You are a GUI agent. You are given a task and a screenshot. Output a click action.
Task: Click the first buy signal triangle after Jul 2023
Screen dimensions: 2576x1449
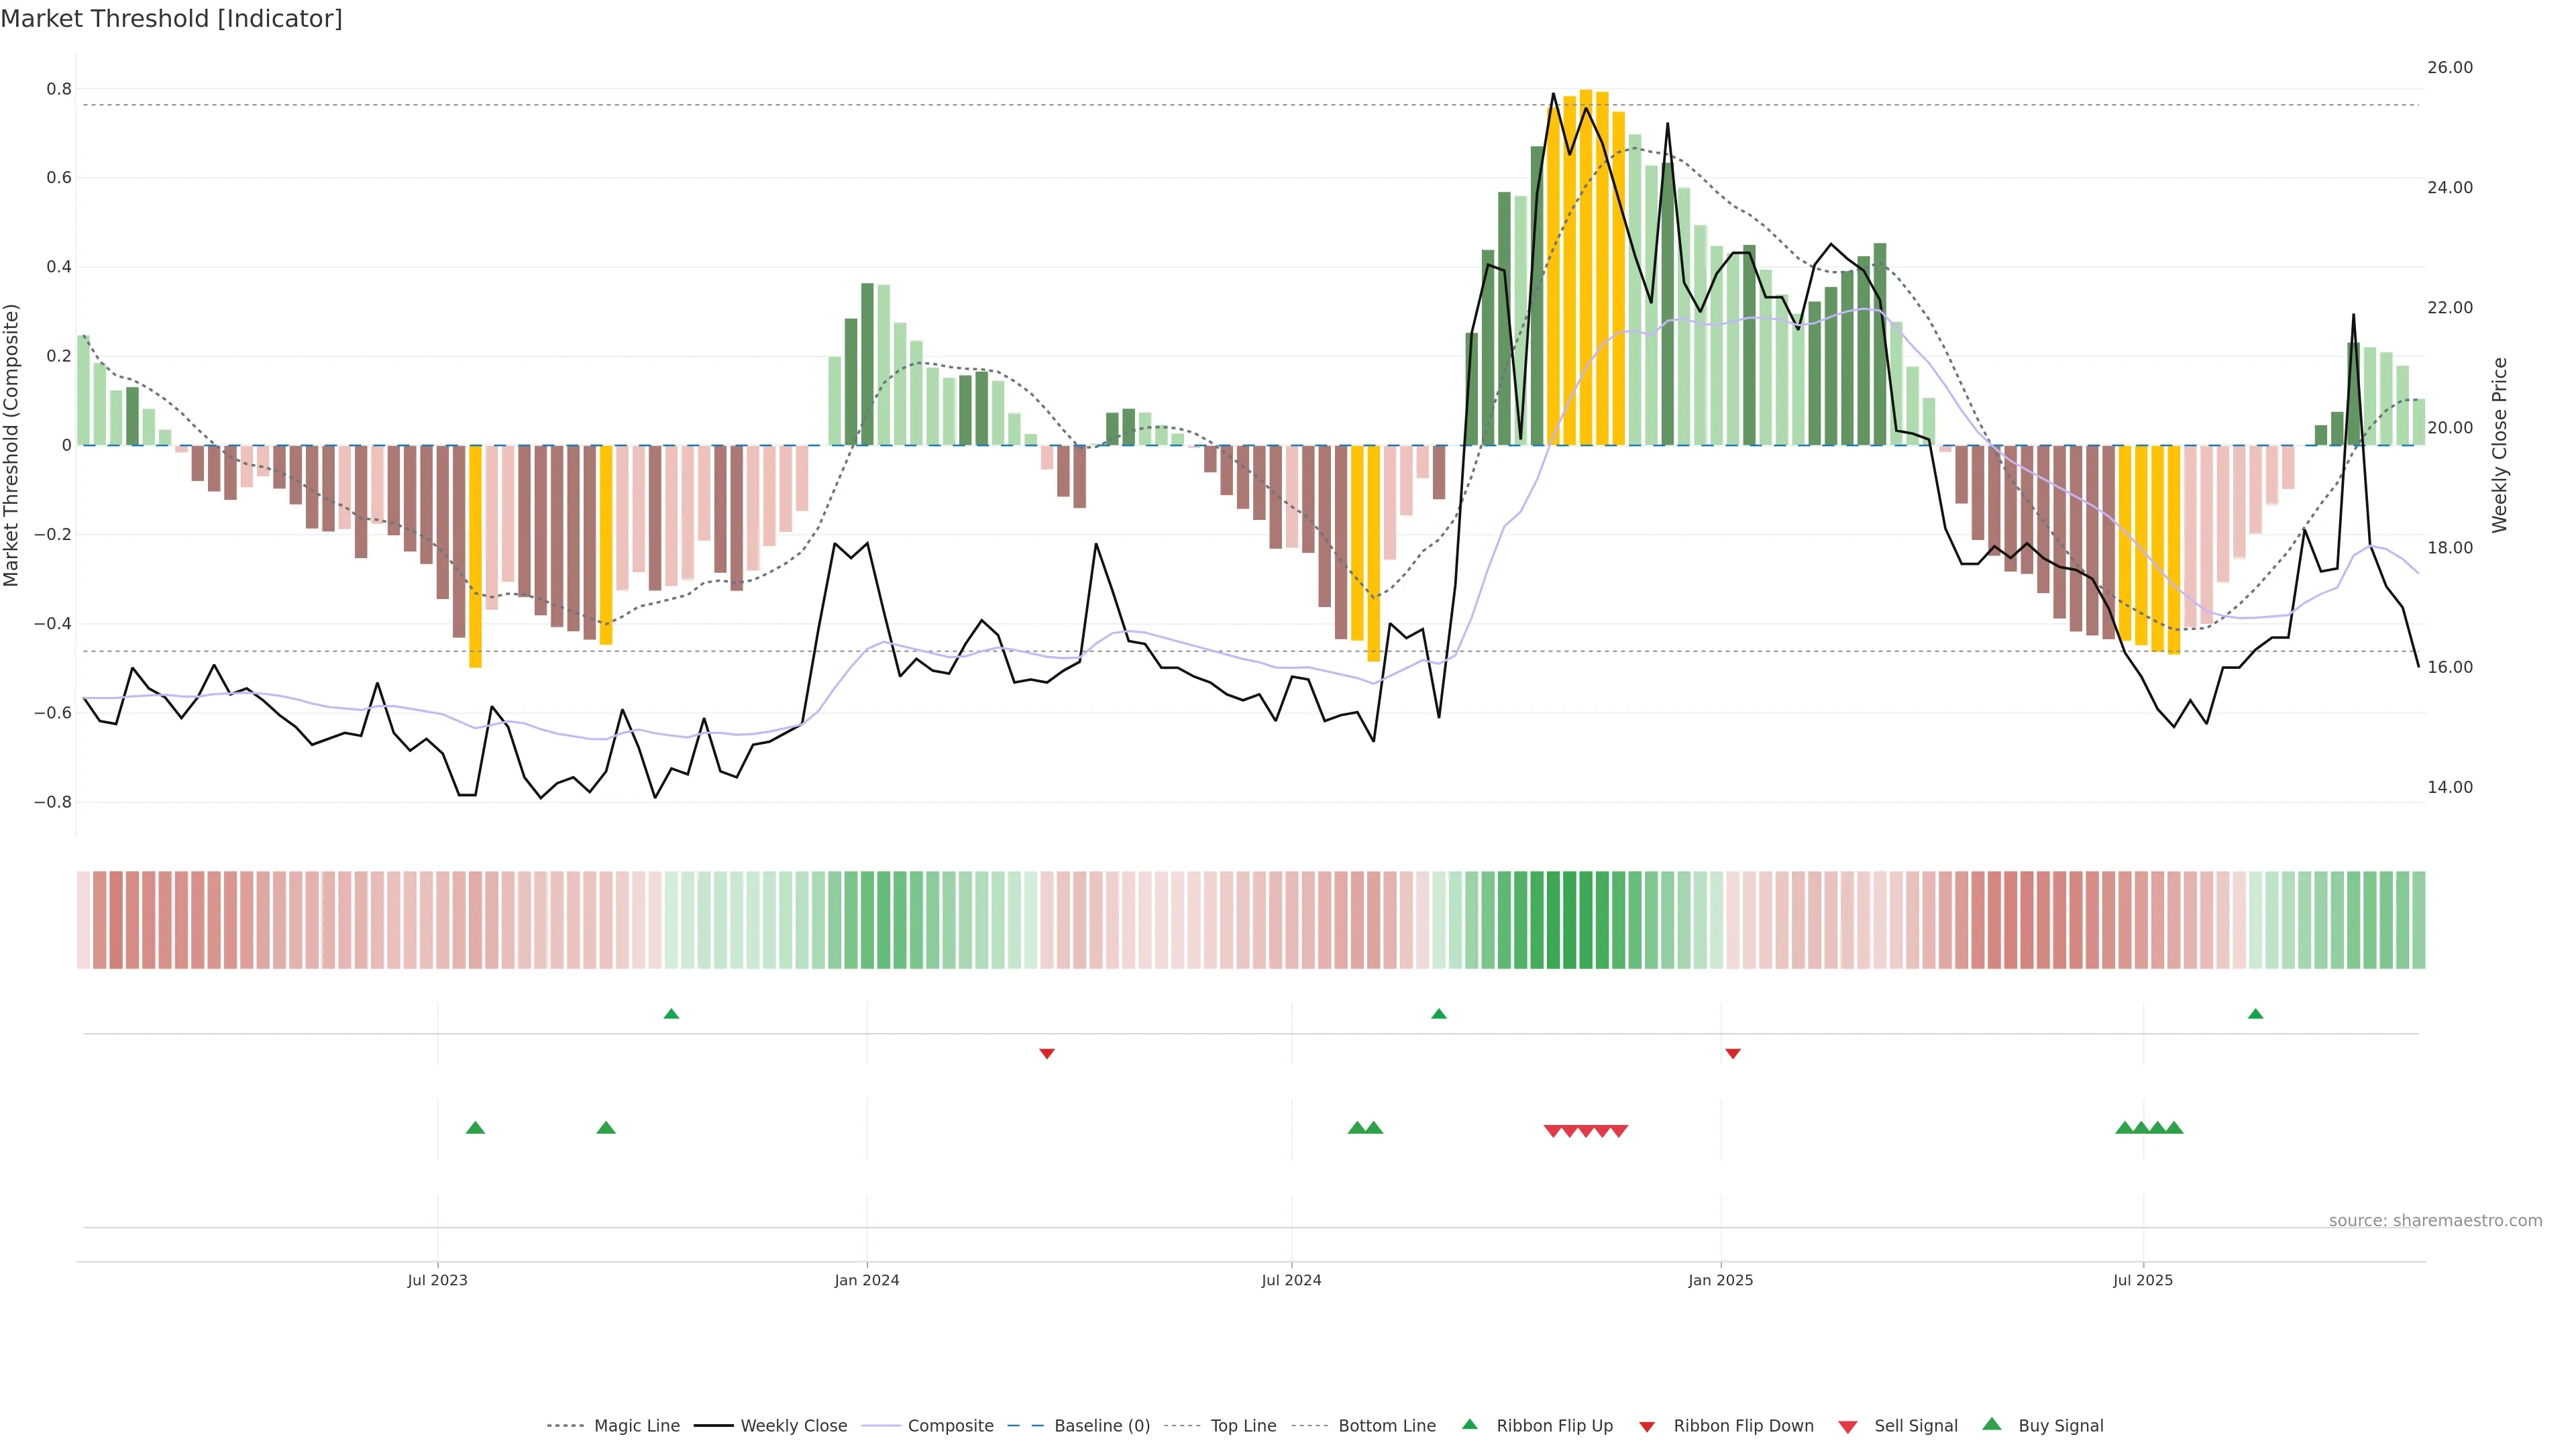(475, 1128)
